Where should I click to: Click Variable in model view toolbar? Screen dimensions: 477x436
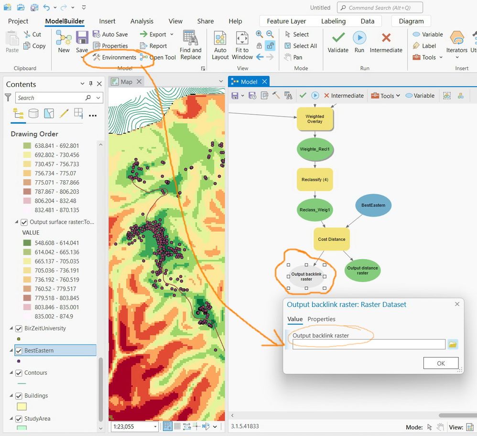420,96
